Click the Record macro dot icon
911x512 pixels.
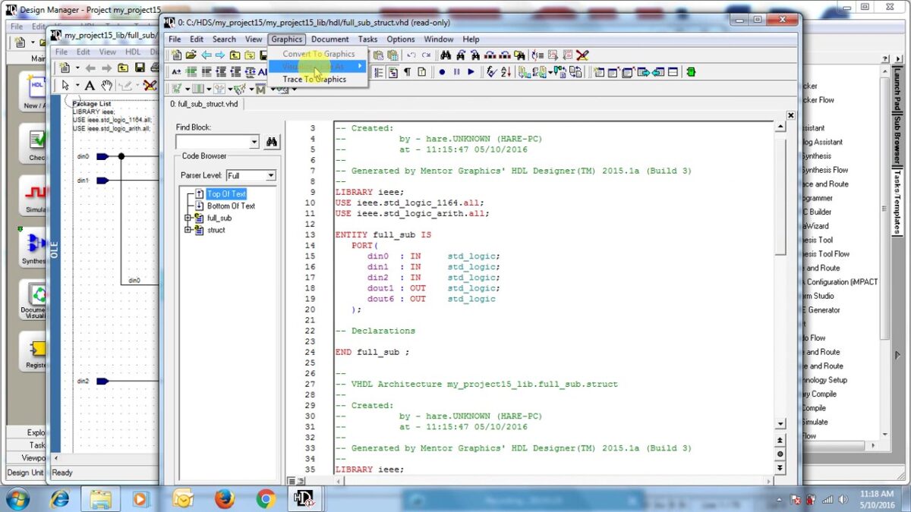[442, 72]
